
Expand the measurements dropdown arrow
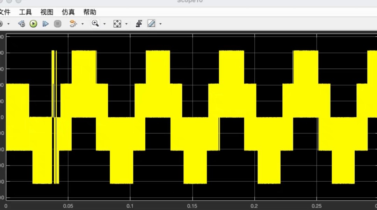[x=160, y=24]
